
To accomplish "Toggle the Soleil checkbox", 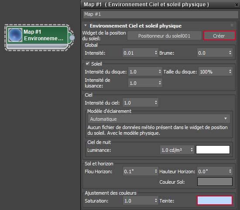I will point(88,63).
